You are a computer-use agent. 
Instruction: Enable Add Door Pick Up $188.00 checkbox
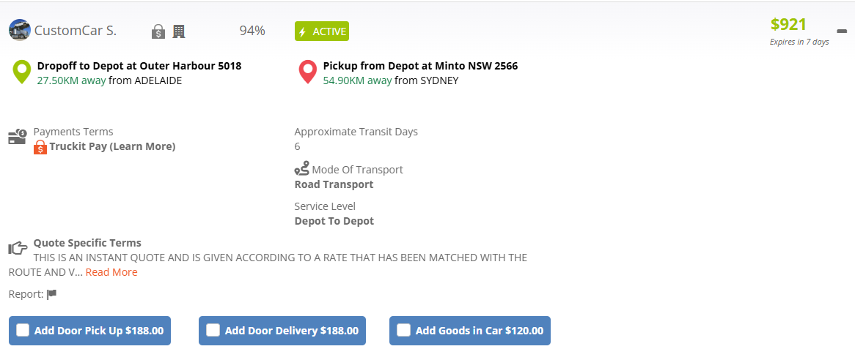23,330
